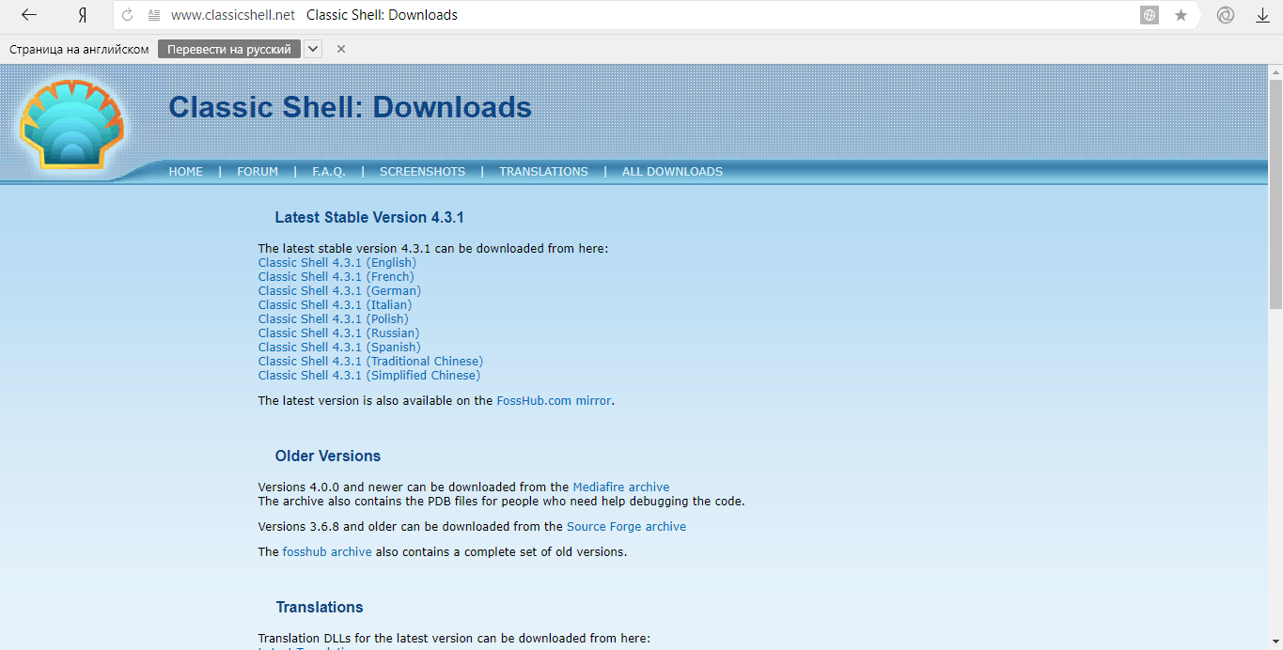Go back using the browser back arrow
This screenshot has height=650, width=1283.
click(x=29, y=15)
